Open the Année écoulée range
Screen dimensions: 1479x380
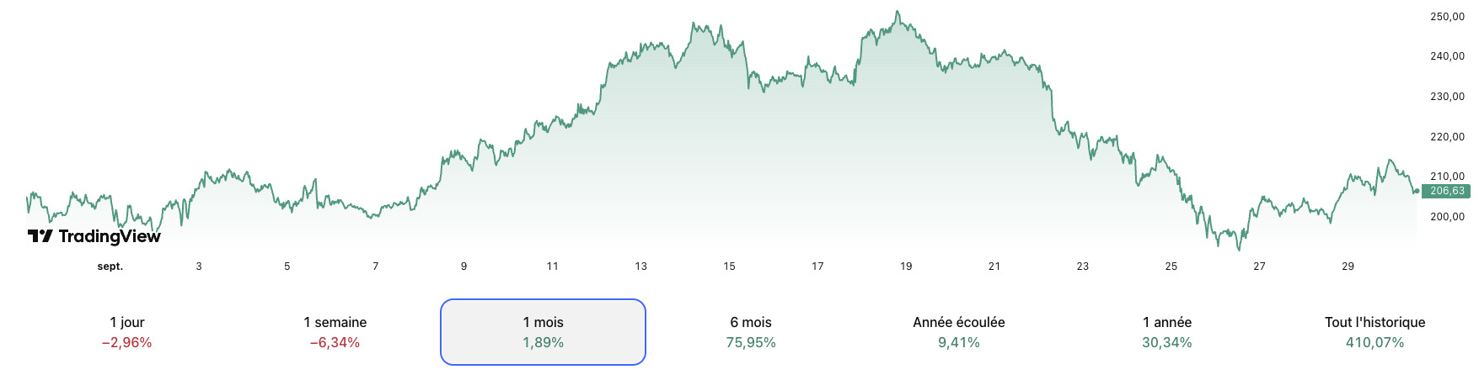(959, 332)
